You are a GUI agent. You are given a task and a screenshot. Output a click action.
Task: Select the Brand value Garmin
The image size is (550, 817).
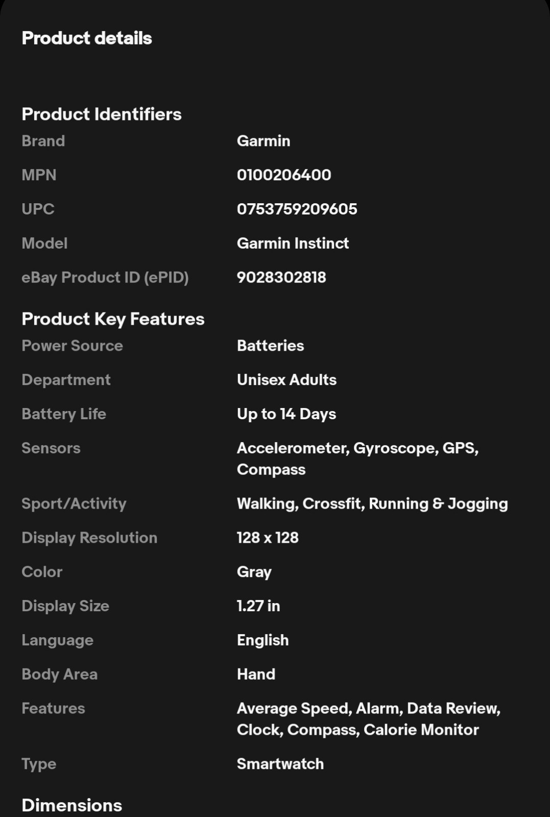click(x=264, y=141)
